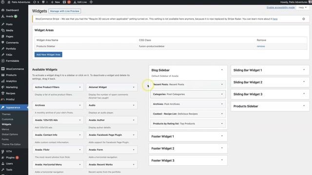This screenshot has height=175, width=312.
Task: Go to Posts in the sidebar
Action: click(9, 24)
